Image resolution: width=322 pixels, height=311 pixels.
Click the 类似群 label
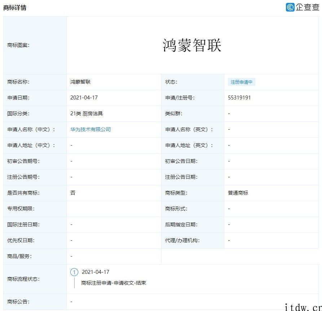(x=174, y=114)
